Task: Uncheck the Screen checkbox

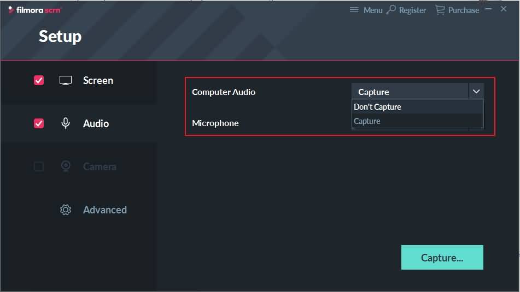Action: tap(39, 80)
